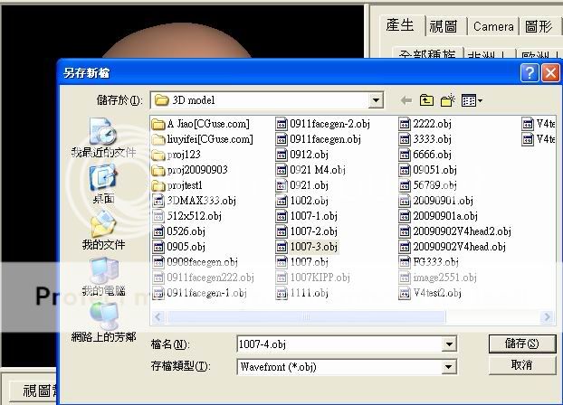The width and height of the screenshot is (563, 405).
Task: Go up one folder level
Action: tap(427, 100)
